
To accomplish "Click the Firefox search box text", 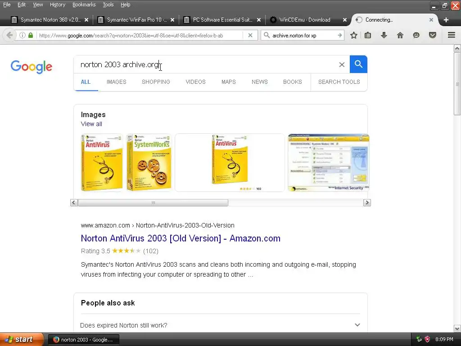I will (294, 35).
